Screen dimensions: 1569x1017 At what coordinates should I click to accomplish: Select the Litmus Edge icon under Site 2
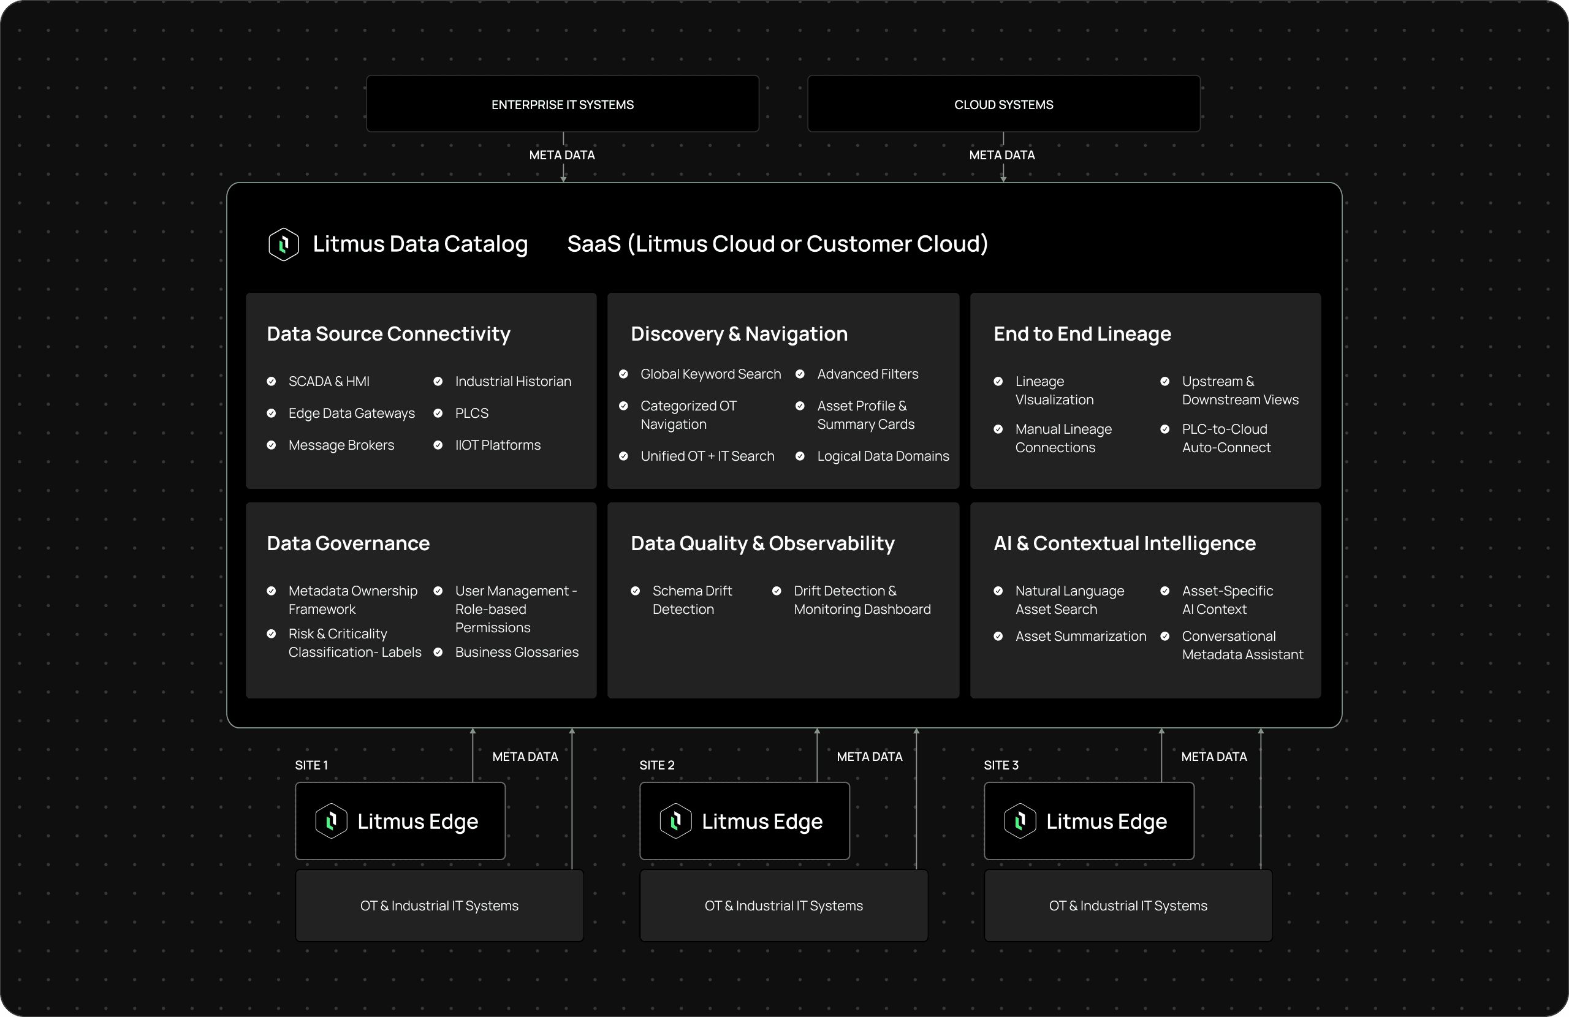click(676, 820)
